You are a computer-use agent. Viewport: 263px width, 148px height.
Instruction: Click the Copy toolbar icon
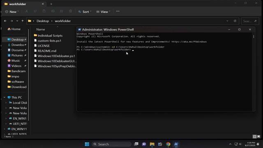(35, 12)
